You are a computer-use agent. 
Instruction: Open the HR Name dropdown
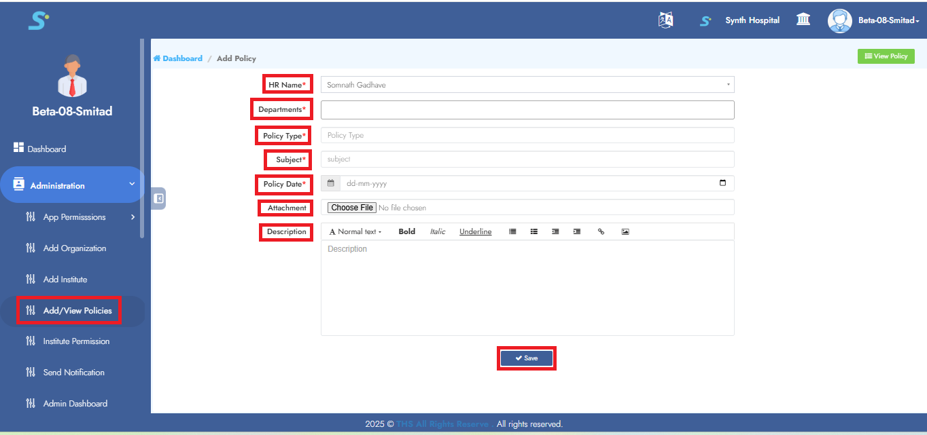527,85
